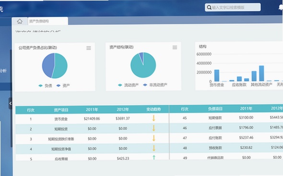Click the teal 负债 slice of the first pie
283x176 pixels.
pos(61,66)
